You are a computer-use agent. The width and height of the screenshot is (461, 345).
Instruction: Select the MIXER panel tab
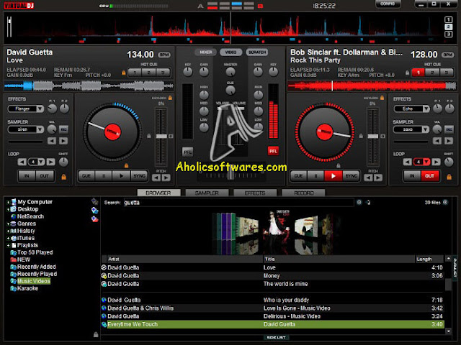pyautogui.click(x=205, y=52)
